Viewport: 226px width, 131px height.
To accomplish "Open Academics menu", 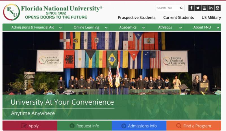I will click(x=128, y=27).
